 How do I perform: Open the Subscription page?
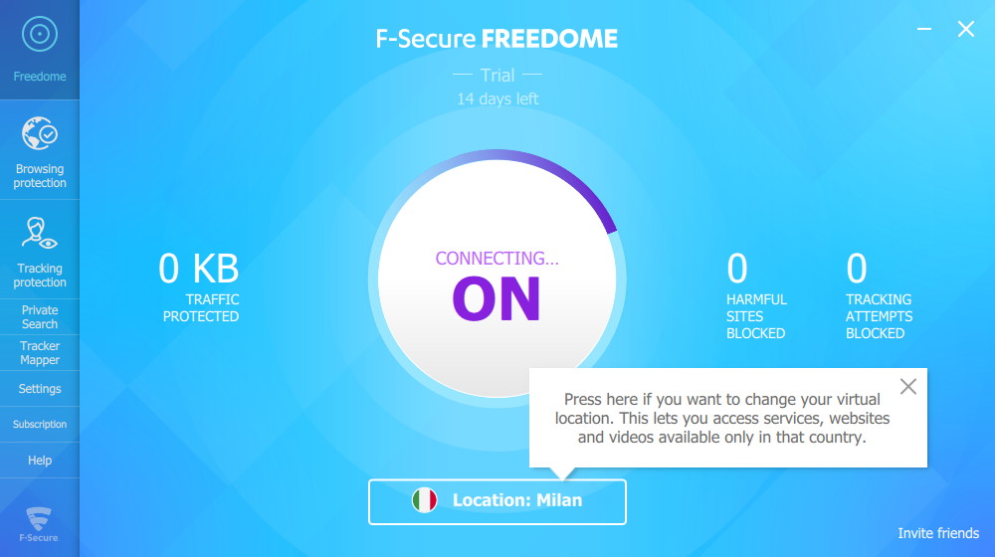(40, 425)
